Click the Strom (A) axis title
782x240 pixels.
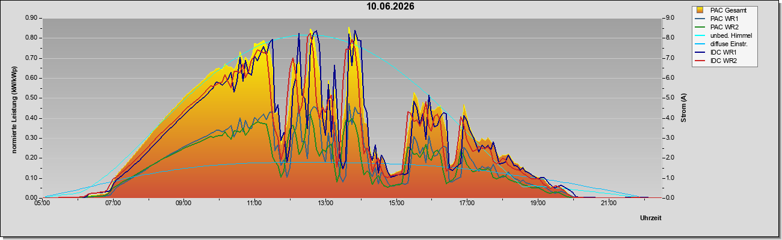tap(684, 108)
